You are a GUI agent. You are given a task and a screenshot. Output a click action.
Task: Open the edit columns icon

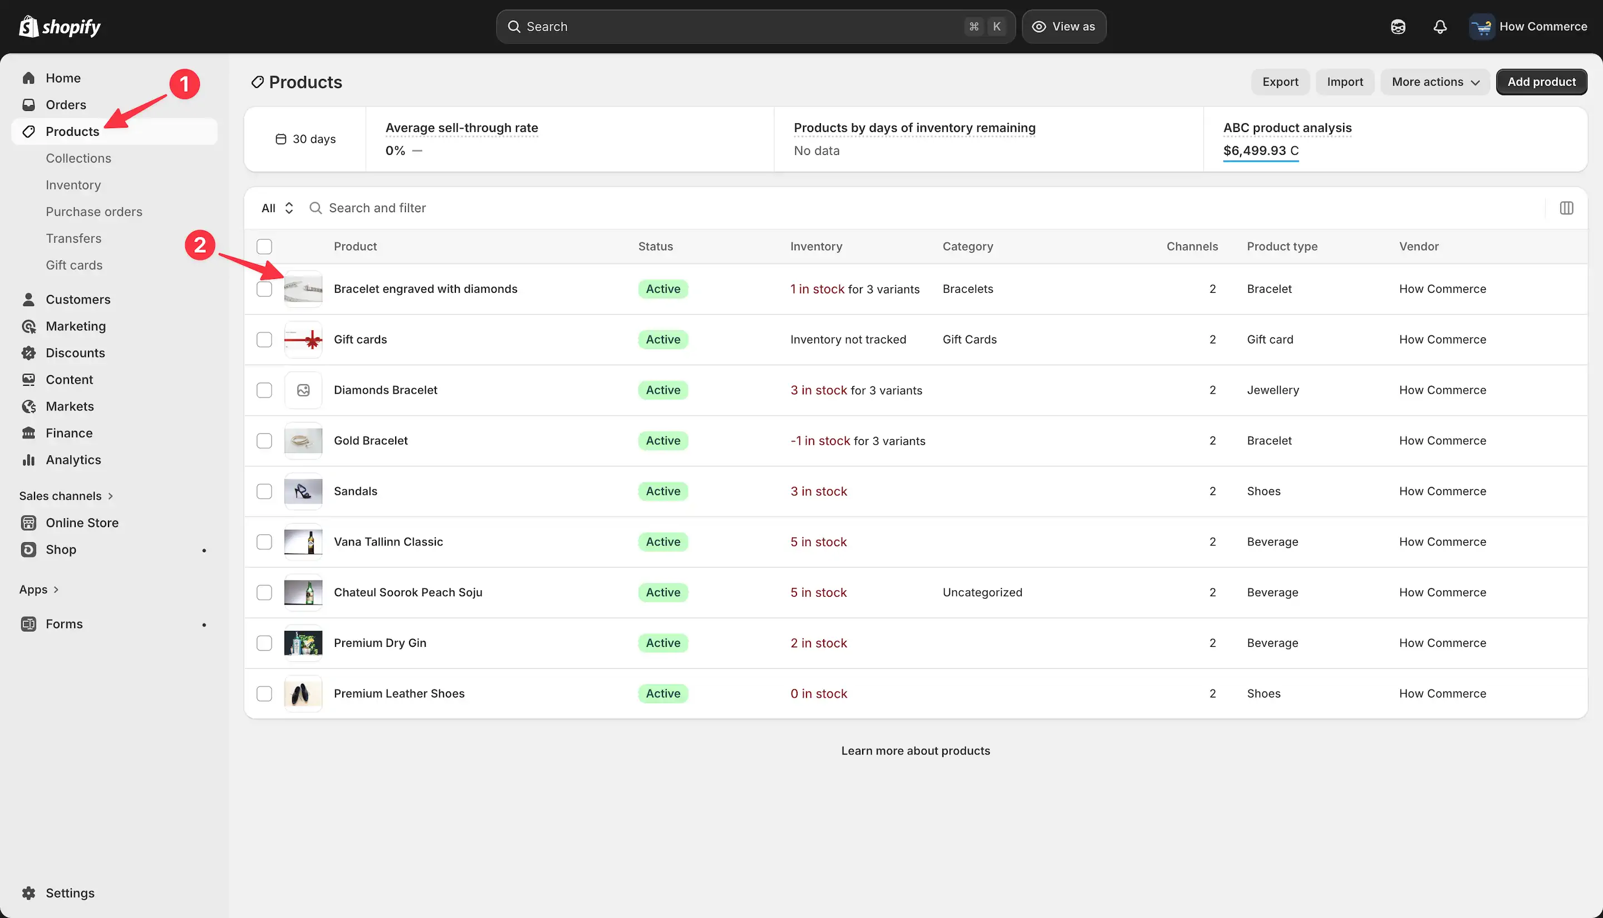point(1566,208)
